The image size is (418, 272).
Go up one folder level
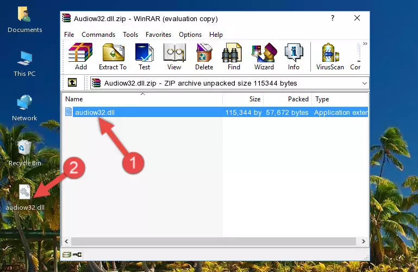click(x=72, y=82)
